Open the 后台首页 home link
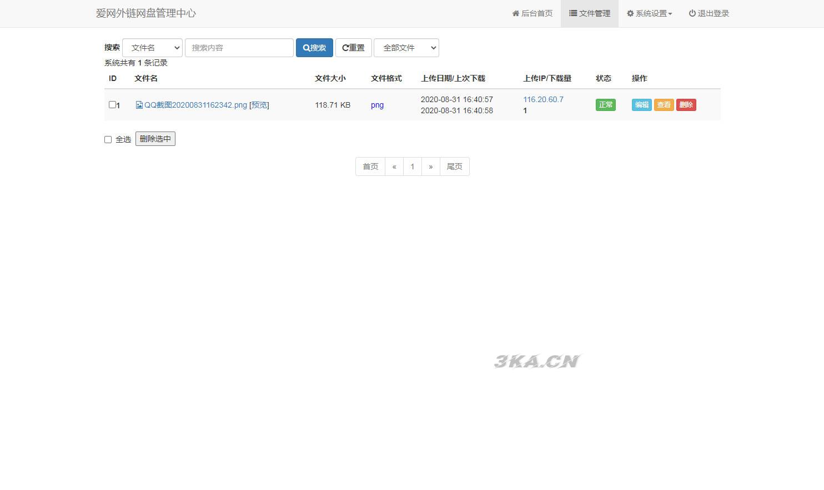This screenshot has height=490, width=824. click(532, 13)
